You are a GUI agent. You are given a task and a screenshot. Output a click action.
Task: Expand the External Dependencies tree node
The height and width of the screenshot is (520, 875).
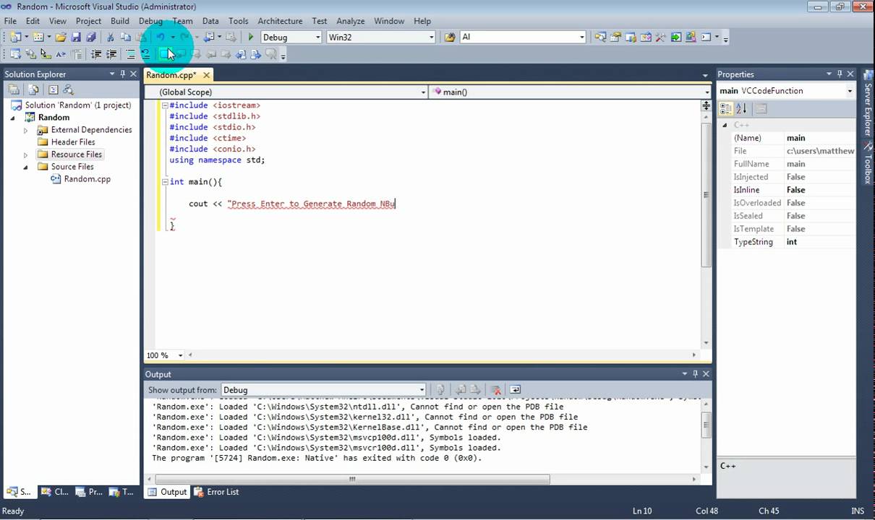pyautogui.click(x=26, y=130)
